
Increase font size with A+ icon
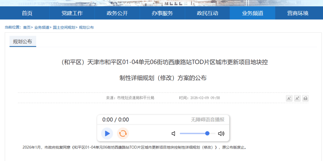(297, 98)
